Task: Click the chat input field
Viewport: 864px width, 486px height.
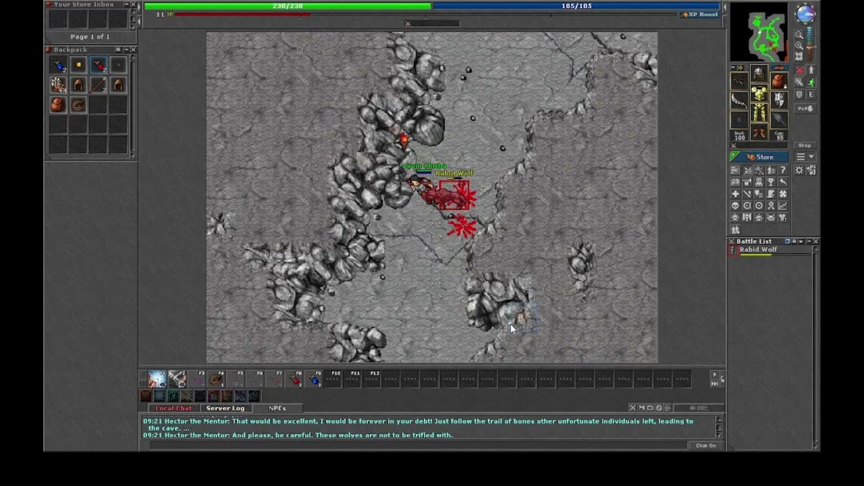Action: (x=417, y=446)
